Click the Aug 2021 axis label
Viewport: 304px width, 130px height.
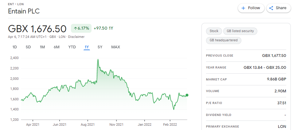(88, 124)
